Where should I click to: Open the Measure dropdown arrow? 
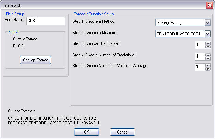coord(207,34)
